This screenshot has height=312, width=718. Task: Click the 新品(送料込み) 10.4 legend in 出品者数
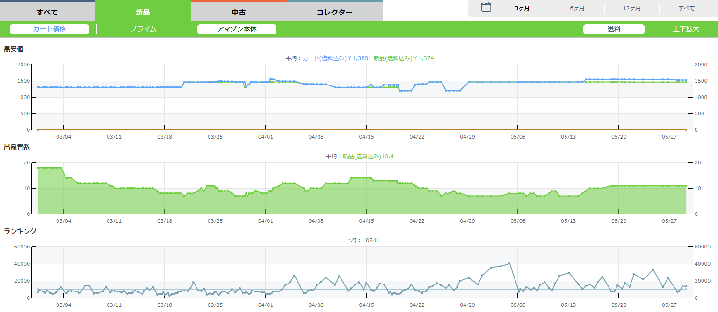368,156
